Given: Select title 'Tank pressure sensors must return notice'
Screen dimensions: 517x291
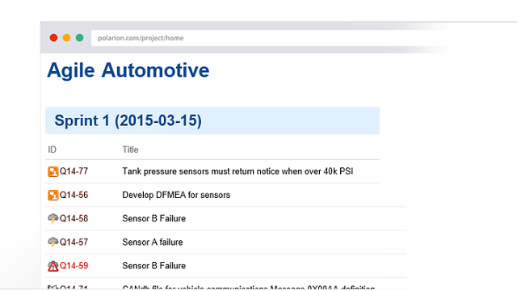Looking at the screenshot, I should [x=237, y=171].
